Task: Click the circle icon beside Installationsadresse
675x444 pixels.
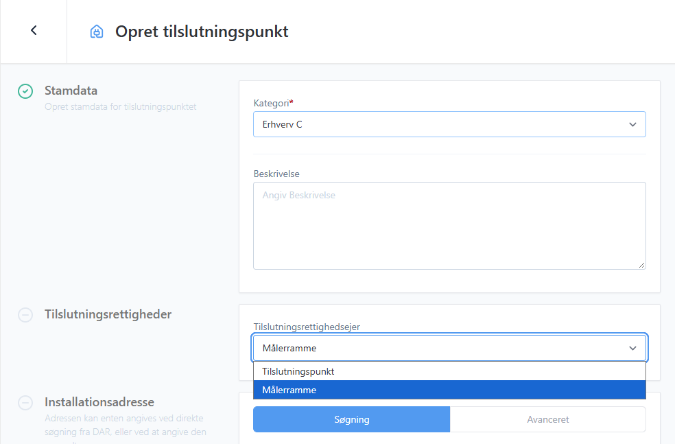Action: coord(25,403)
